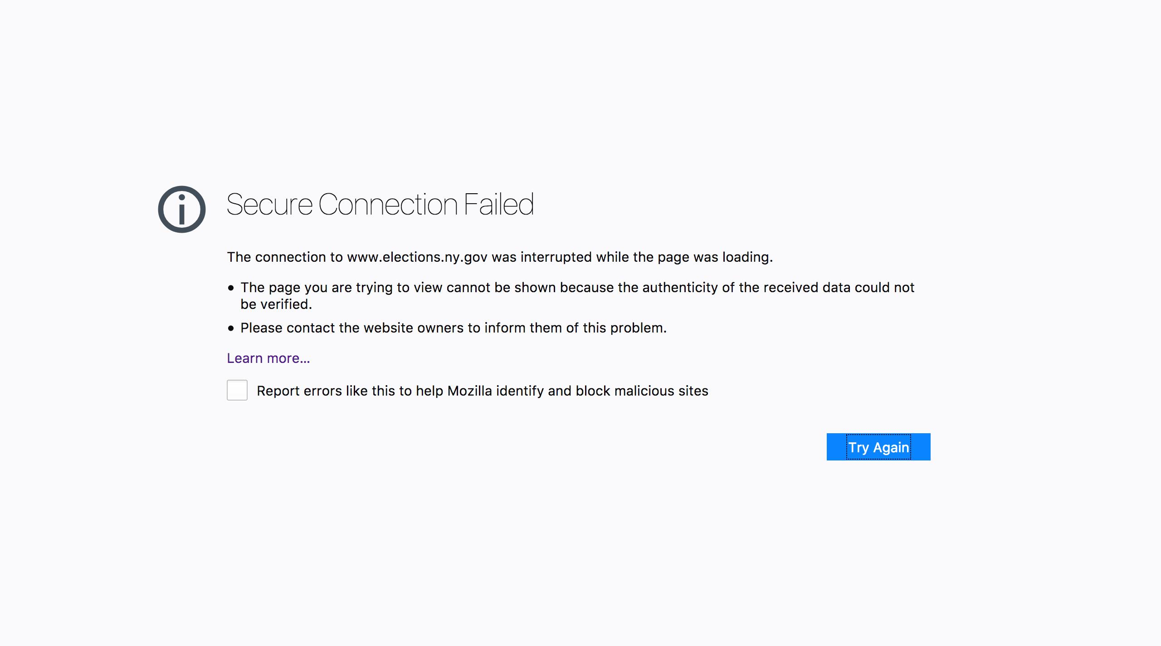The height and width of the screenshot is (646, 1161).
Task: Click the first bullet dot marker
Action: pyautogui.click(x=231, y=288)
